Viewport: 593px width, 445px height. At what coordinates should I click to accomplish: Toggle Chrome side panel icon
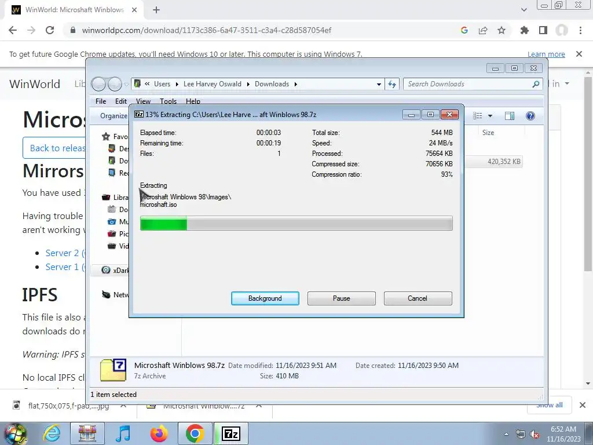click(x=543, y=30)
